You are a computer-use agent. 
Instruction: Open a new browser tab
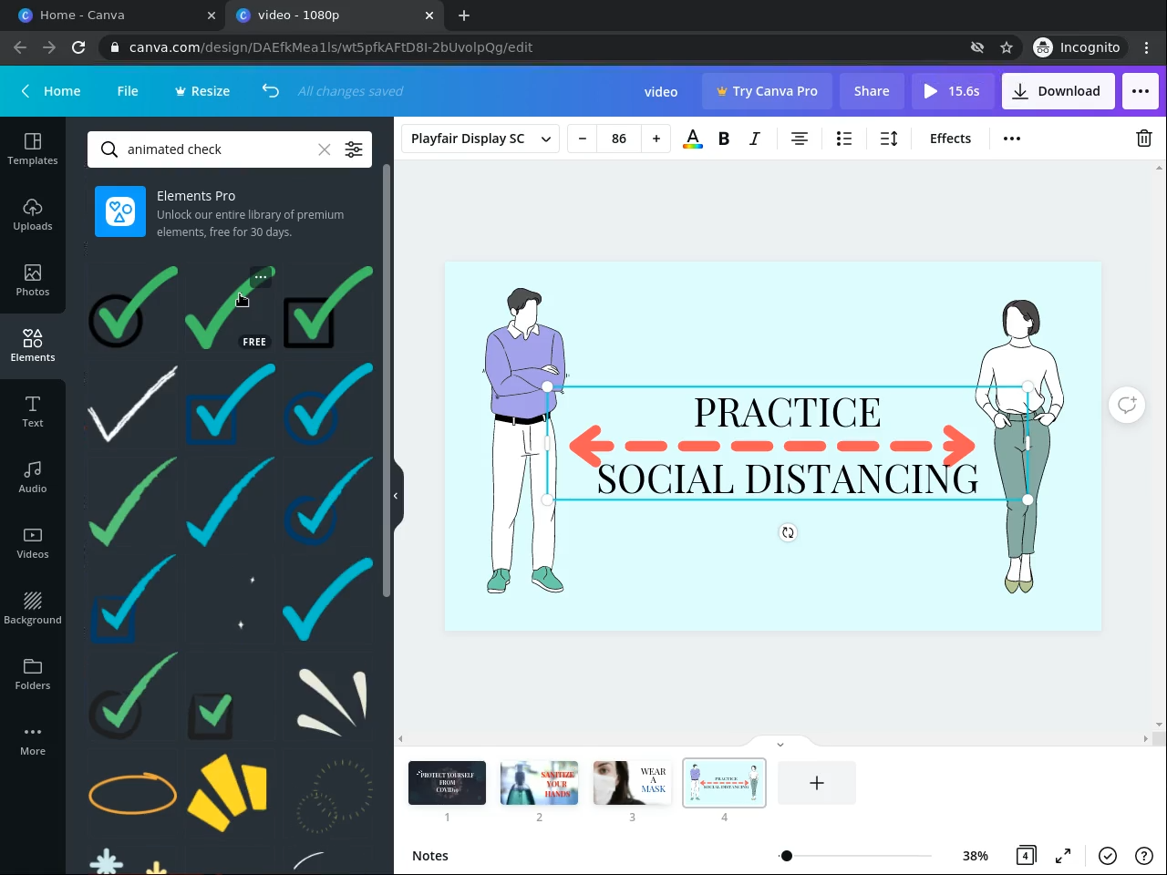(464, 15)
